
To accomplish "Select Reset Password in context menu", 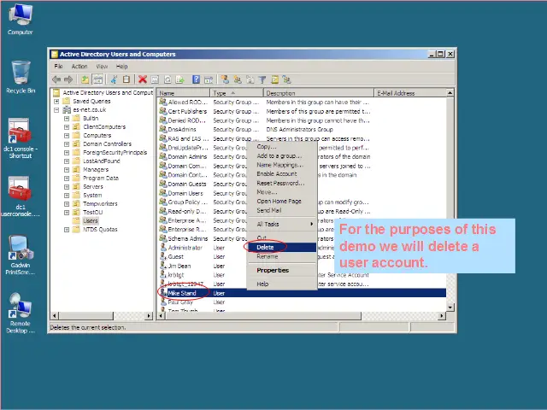I will click(x=279, y=183).
